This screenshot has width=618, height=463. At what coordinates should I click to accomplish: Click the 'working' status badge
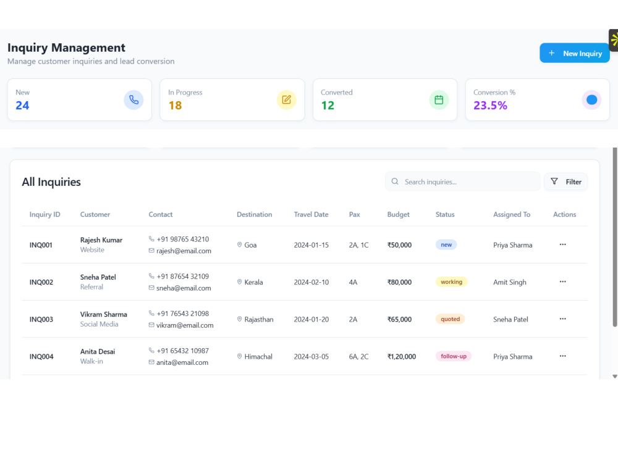click(x=451, y=282)
